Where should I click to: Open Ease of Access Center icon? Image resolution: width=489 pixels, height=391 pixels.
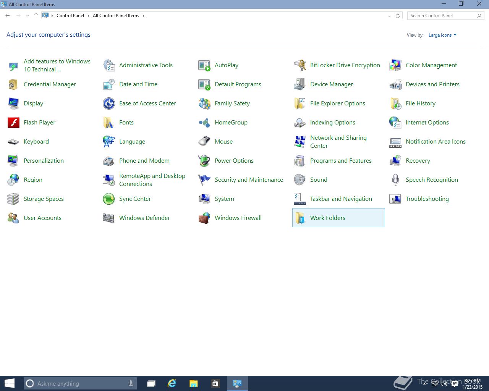[109, 103]
